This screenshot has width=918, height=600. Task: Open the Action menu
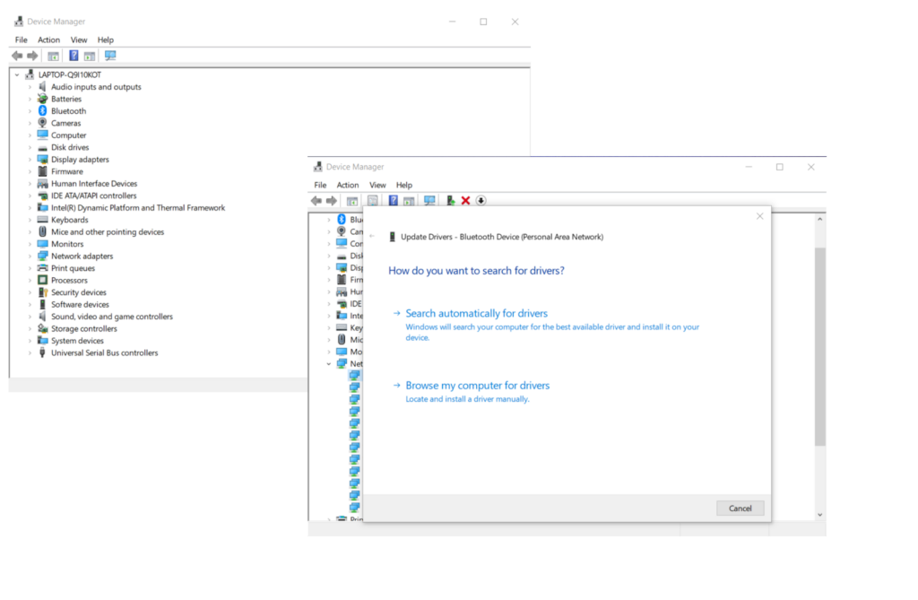(348, 185)
